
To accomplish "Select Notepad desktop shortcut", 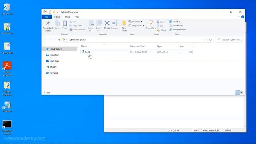I will coord(7,107).
